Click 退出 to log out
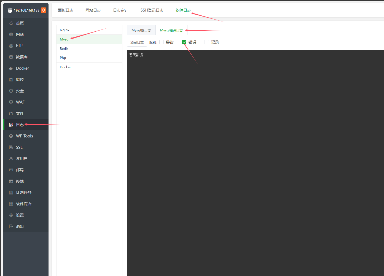 pos(26,226)
